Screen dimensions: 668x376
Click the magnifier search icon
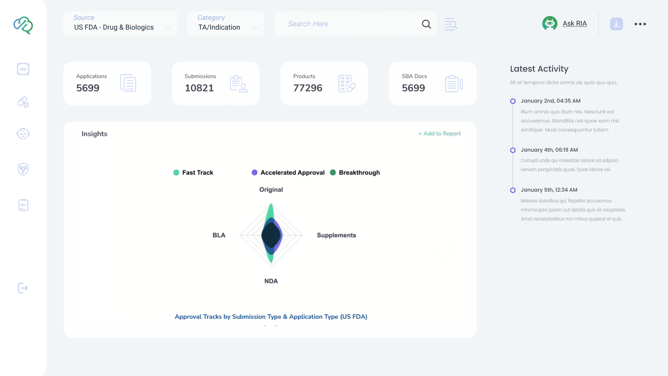click(x=426, y=24)
